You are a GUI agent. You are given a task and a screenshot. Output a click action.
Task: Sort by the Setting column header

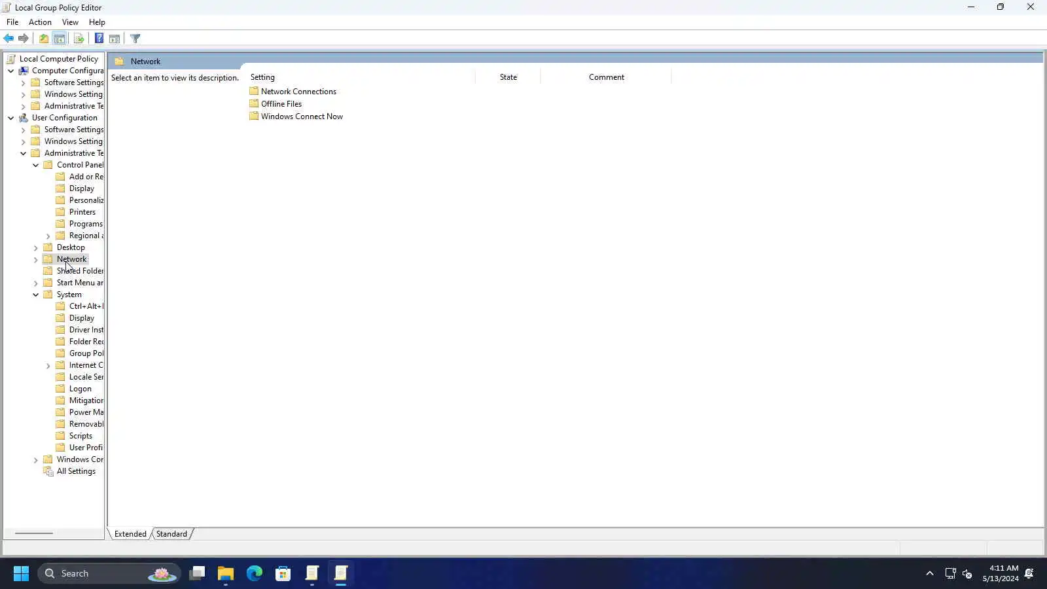coord(361,77)
